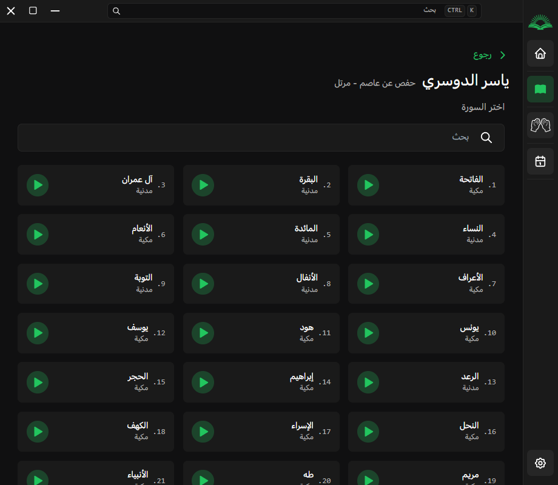Play surah الحجر
Viewport: 558px width, 485px height.
38,382
